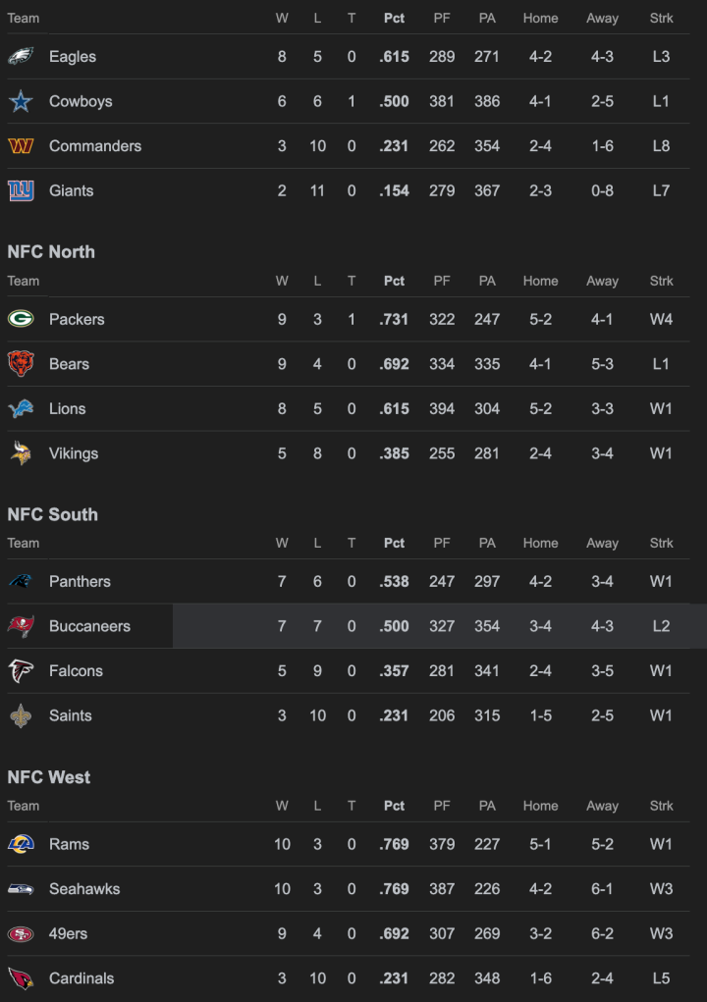Click the Eagles team logo
Screen dimensions: 707x1002
point(21,57)
